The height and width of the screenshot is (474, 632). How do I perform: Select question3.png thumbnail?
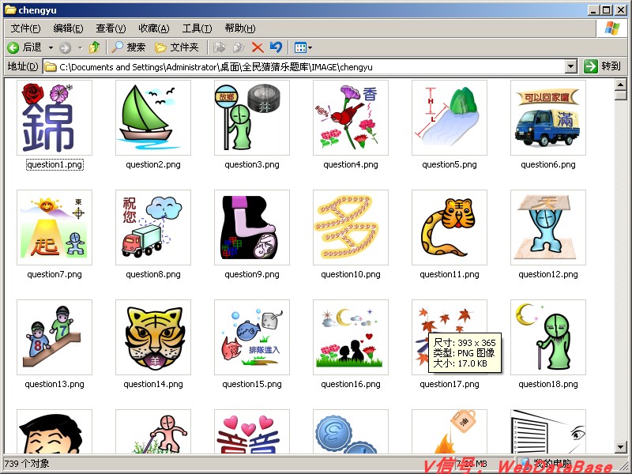[252, 117]
